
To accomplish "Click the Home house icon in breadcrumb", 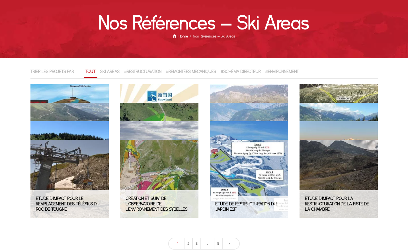I will point(175,36).
